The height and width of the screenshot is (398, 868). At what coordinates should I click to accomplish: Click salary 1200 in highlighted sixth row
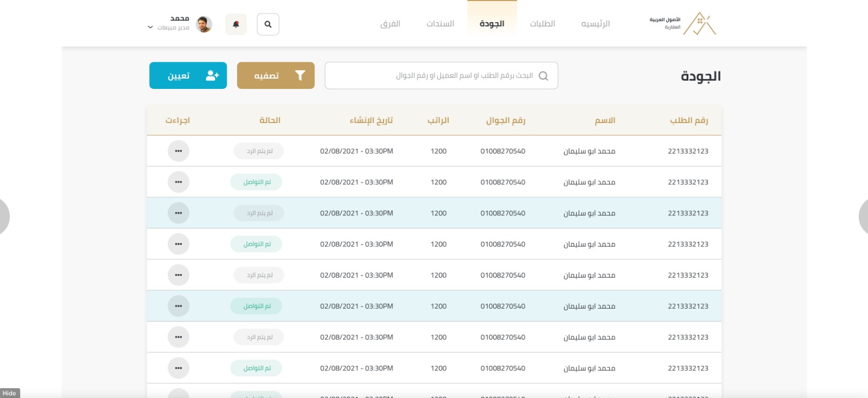[438, 306]
